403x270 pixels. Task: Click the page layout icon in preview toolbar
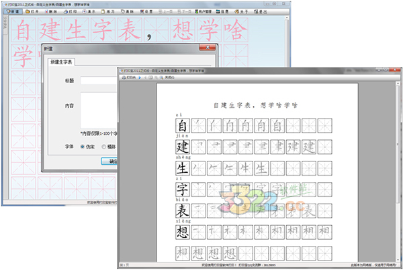click(x=150, y=78)
